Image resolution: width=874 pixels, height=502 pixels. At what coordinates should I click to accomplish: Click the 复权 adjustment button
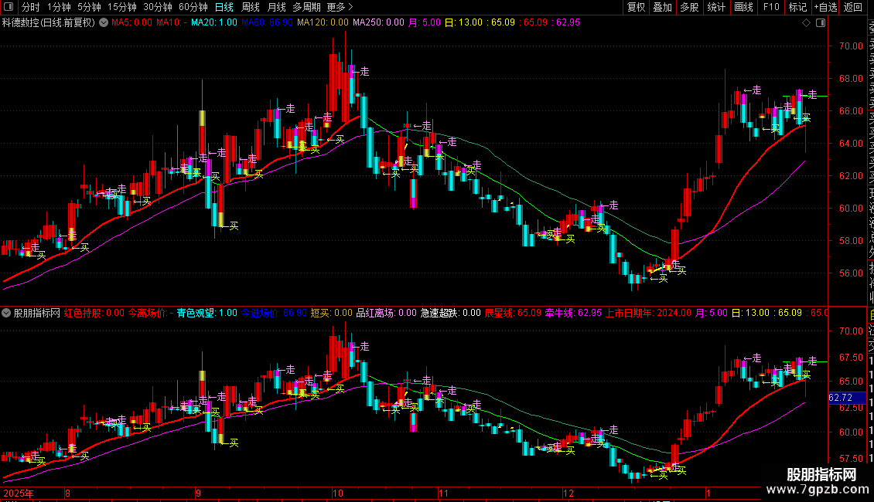(636, 7)
